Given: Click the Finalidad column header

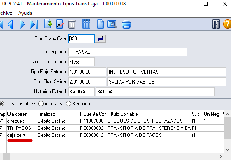Looking at the screenshot, I should (x=58, y=114).
